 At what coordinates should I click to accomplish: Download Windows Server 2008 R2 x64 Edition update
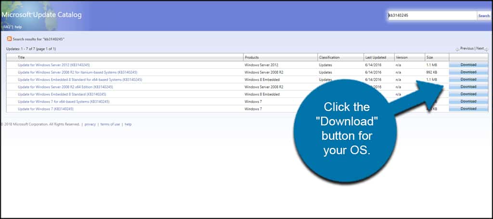[468, 87]
